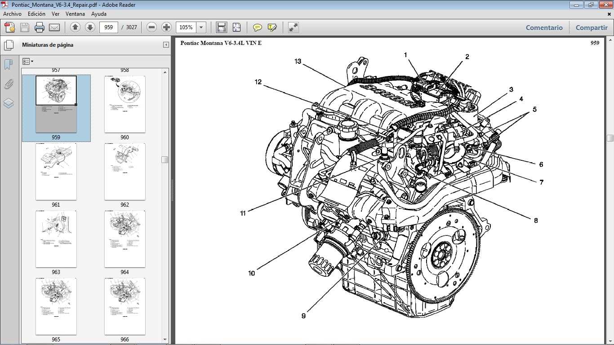Select page 959 thumbnail
This screenshot has width=614, height=345.
[56, 104]
